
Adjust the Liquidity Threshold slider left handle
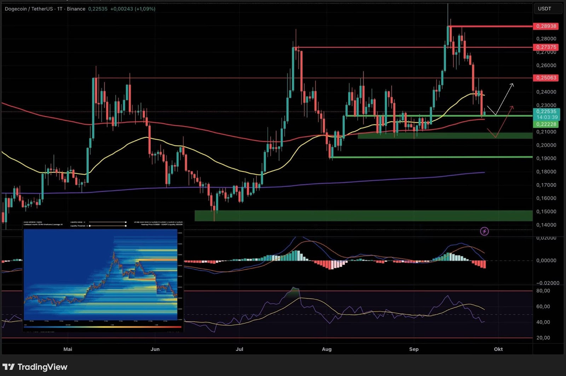90,226
